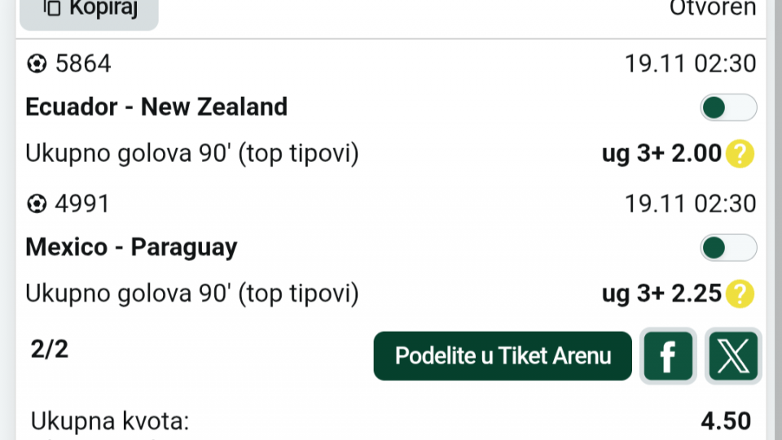The width and height of the screenshot is (782, 440).
Task: Click the 2/2 selection counter
Action: click(50, 350)
